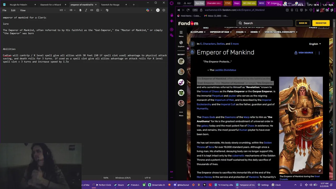Open Steam from the taskbar
The image size is (336, 189).
119,185
